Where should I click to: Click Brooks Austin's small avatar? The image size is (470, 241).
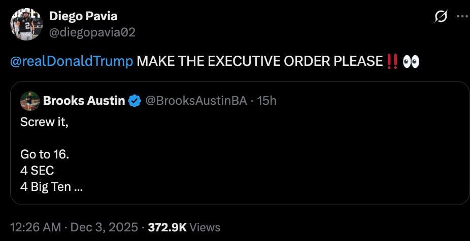tap(30, 101)
